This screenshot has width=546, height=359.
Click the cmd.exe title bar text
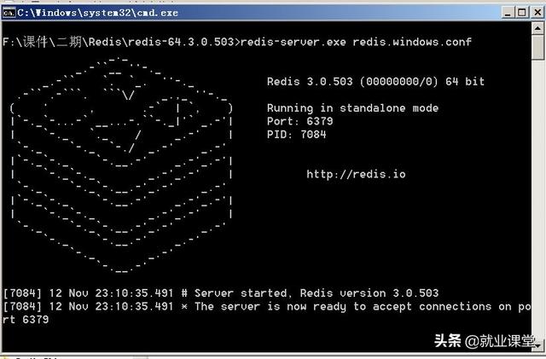click(97, 13)
